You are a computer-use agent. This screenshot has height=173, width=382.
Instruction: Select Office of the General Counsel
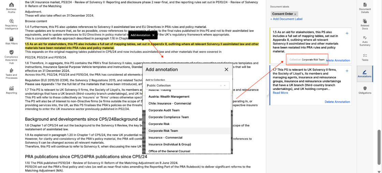pyautogui.click(x=170, y=151)
